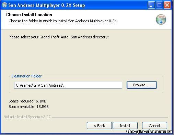Click the setup icon in the title bar
This screenshot has height=135, width=174.
4,5
